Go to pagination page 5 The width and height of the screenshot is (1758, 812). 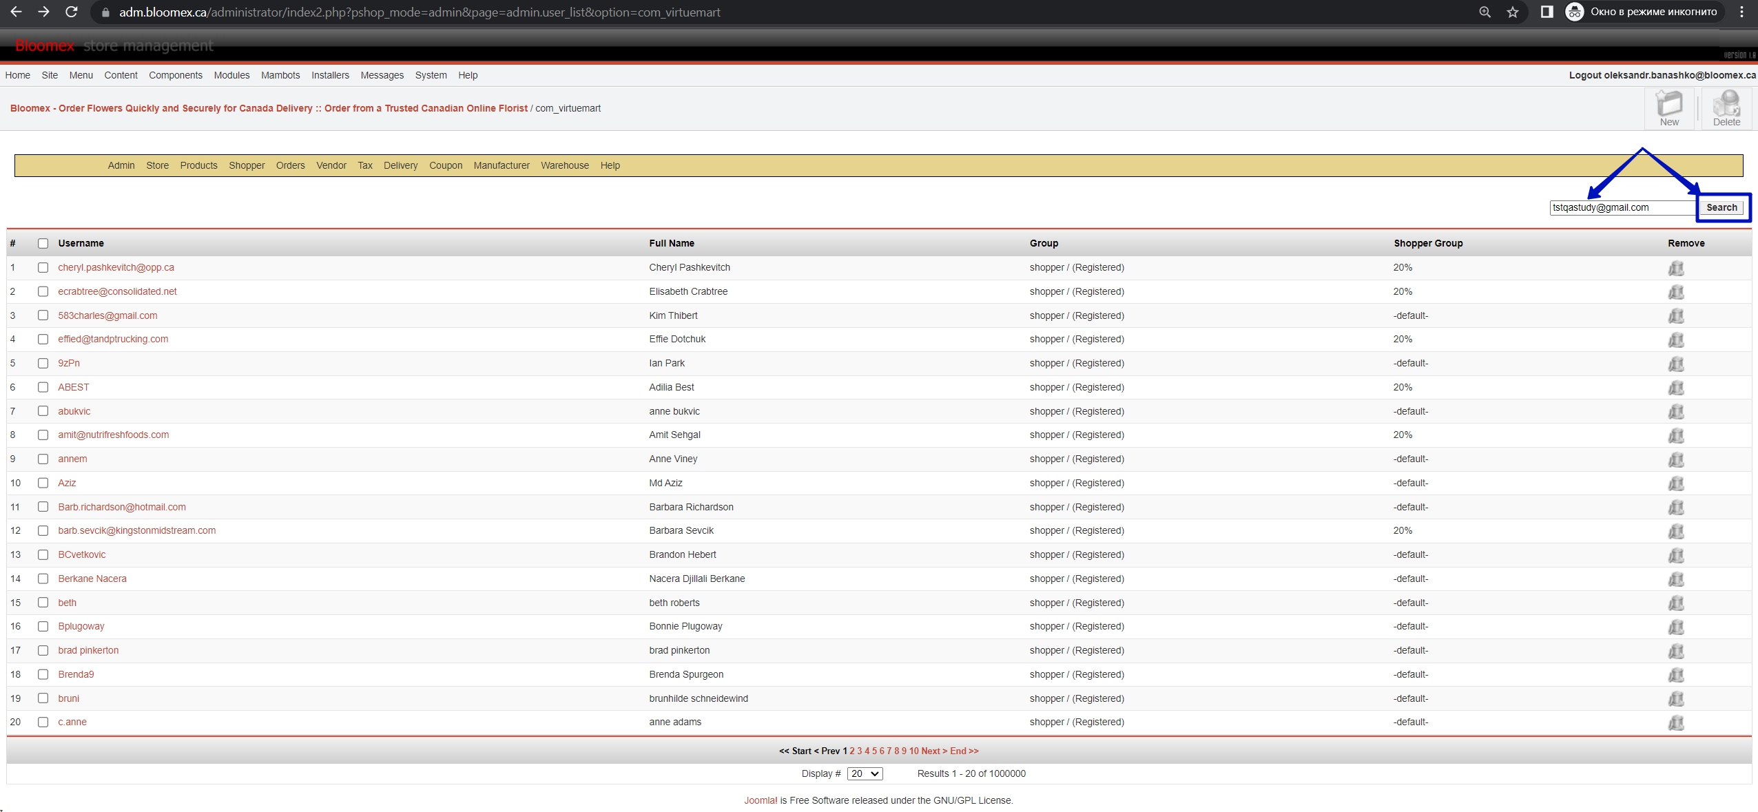(x=875, y=751)
